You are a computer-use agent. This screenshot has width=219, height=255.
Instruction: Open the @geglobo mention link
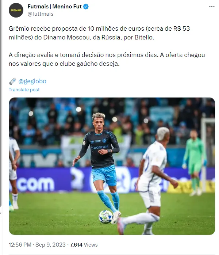click(x=32, y=81)
